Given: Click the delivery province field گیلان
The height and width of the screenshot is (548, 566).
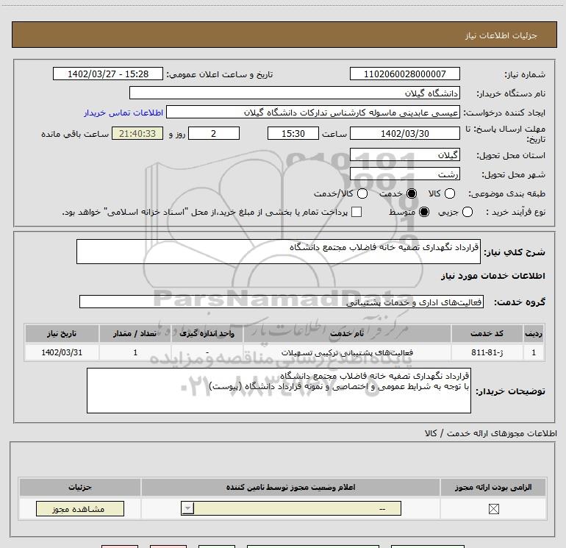Looking at the screenshot, I should pos(404,154).
